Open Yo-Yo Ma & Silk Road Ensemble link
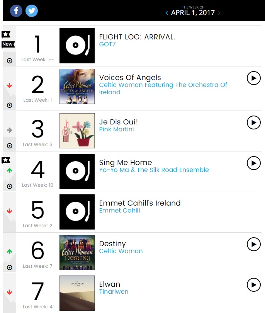Viewport: 265px width, 313px height. coord(154,170)
